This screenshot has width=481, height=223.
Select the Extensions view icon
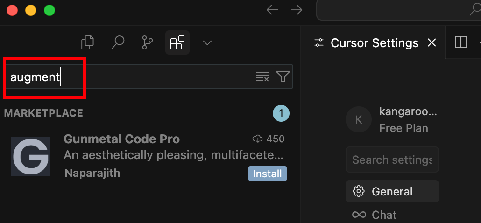[177, 42]
